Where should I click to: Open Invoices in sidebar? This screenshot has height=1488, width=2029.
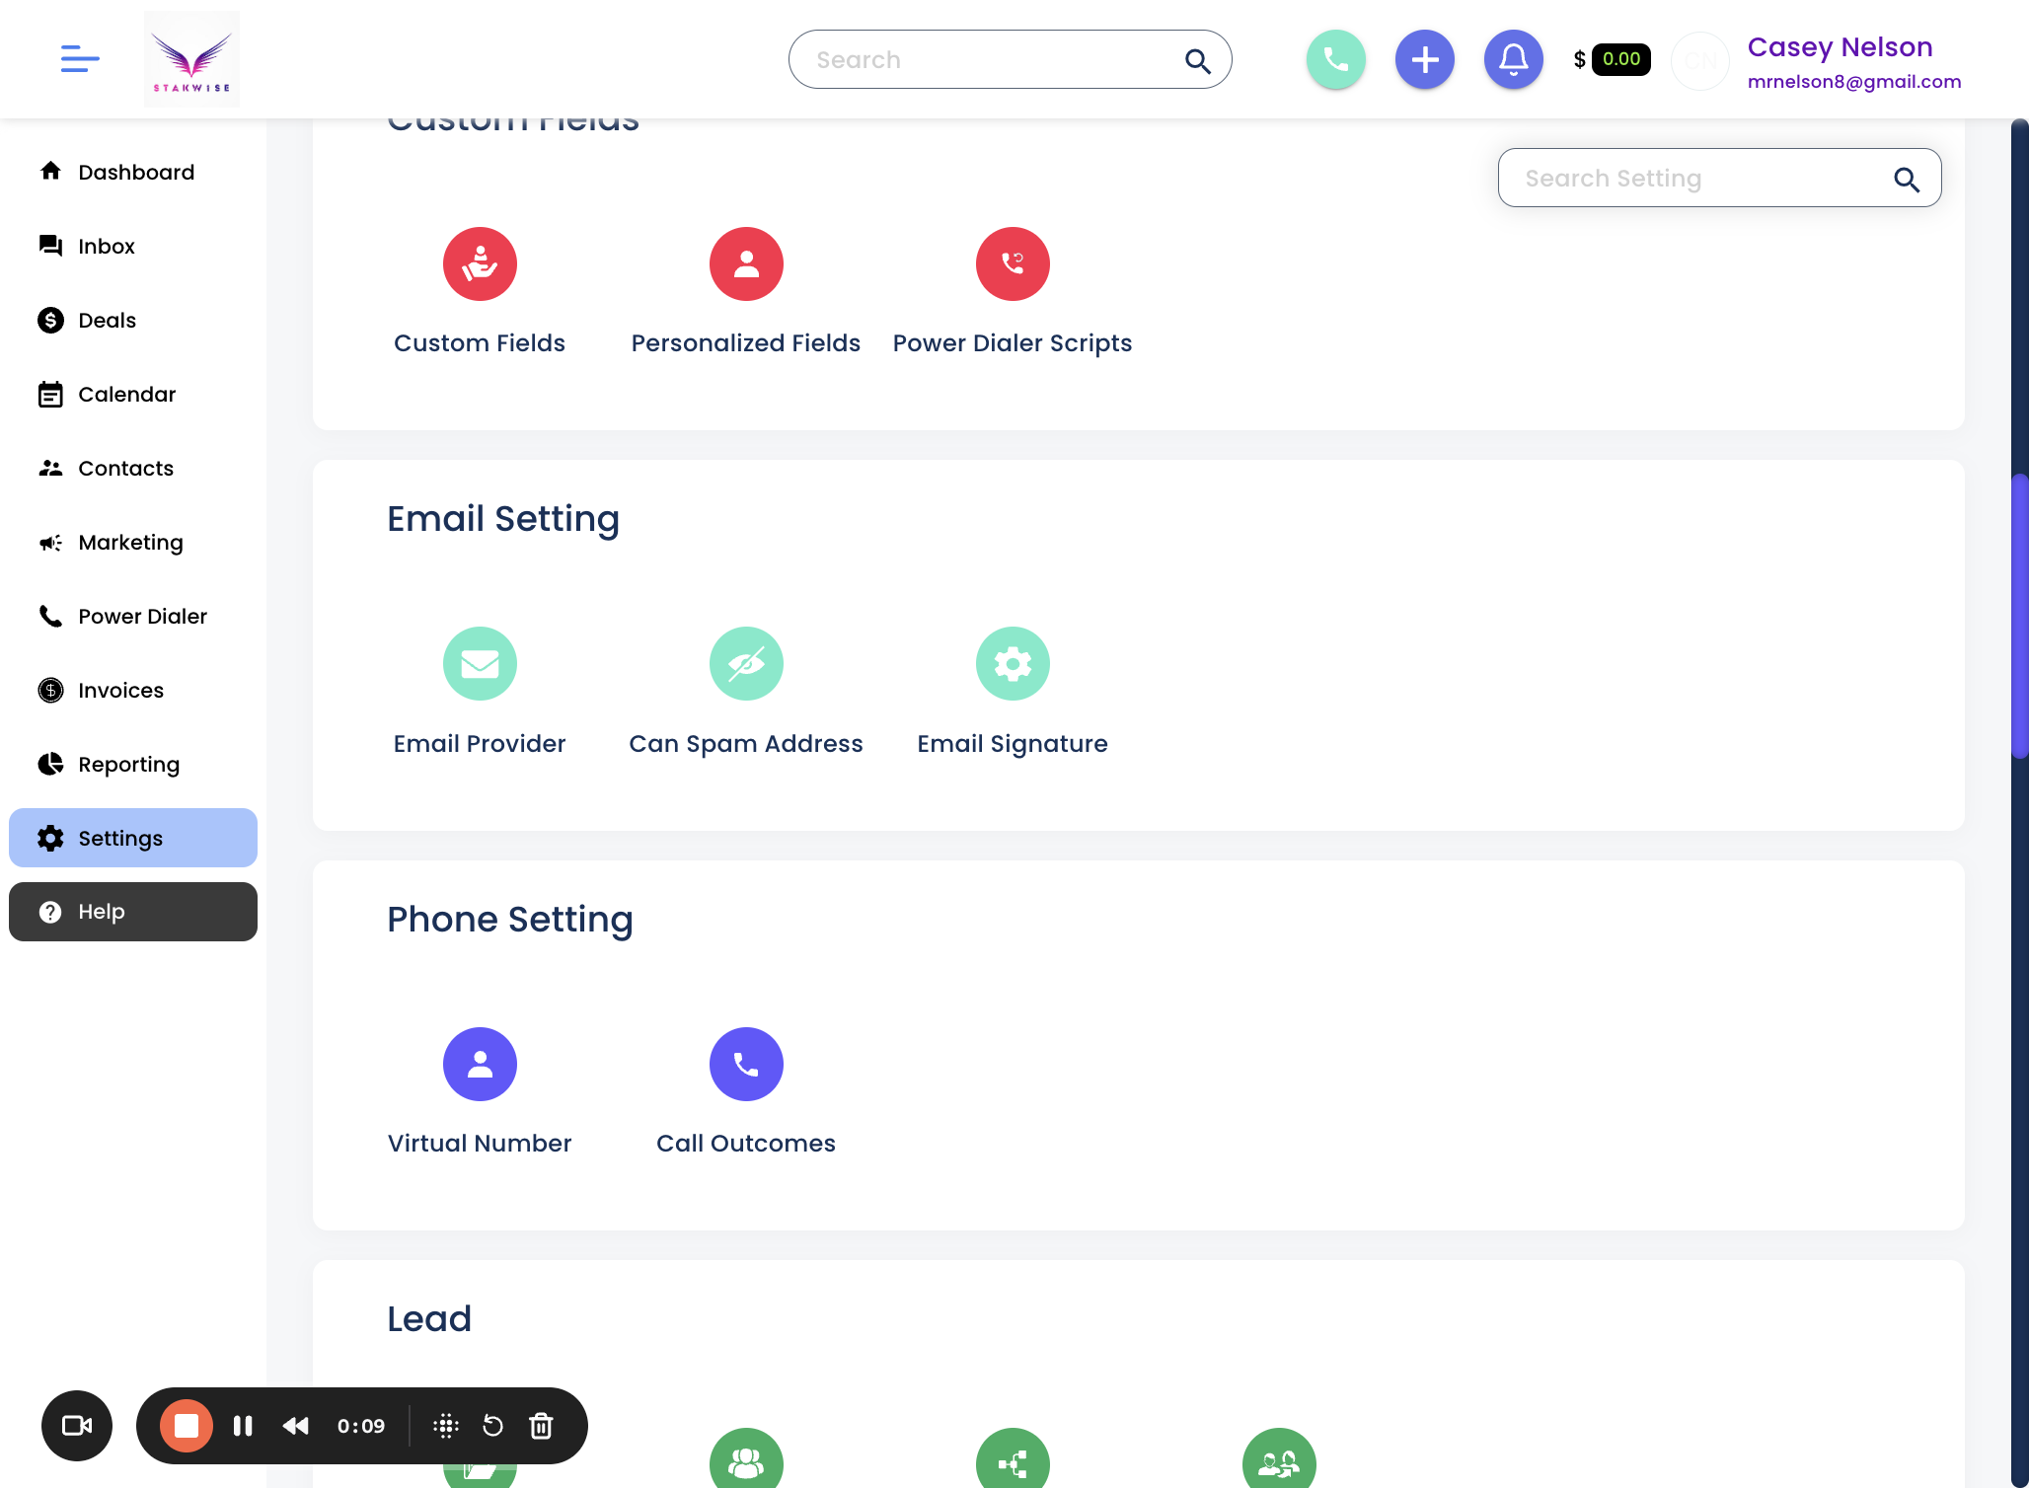click(x=133, y=690)
